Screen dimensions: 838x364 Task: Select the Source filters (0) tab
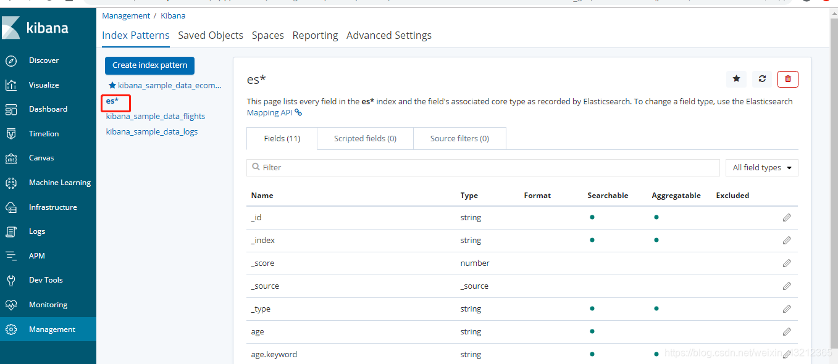tap(459, 139)
